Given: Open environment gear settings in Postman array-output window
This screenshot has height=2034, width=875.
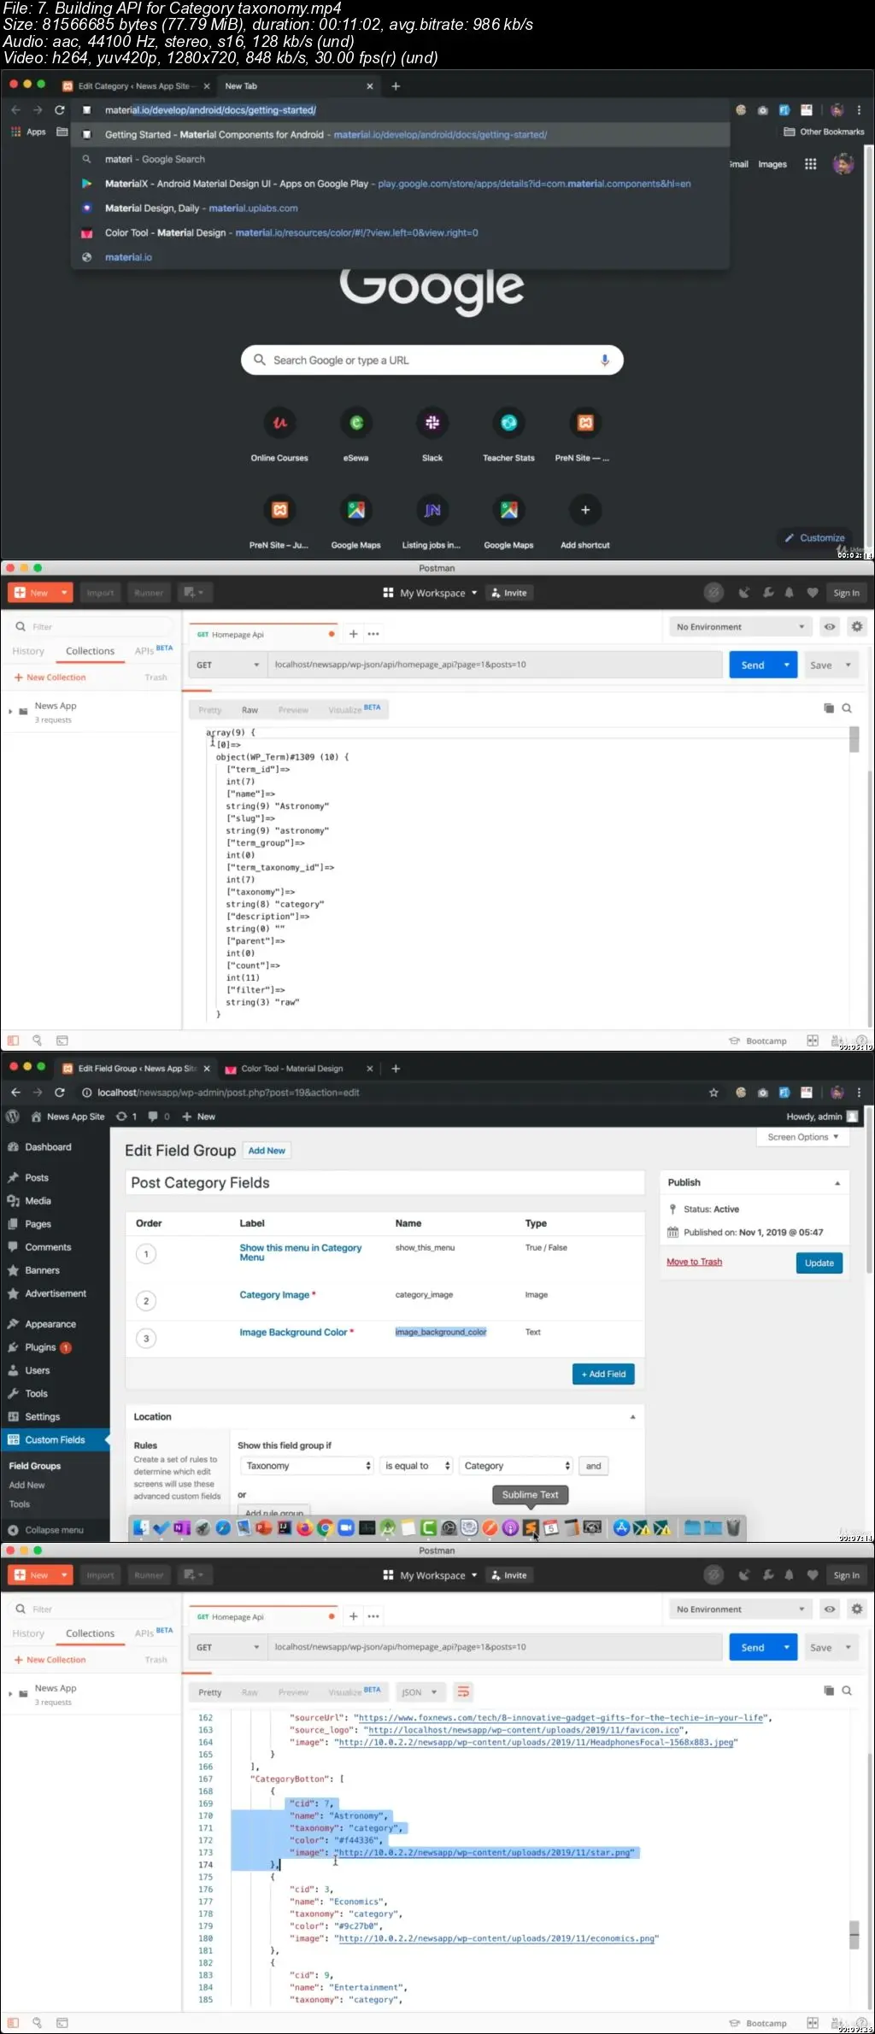Looking at the screenshot, I should coord(856,627).
